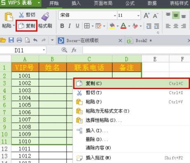The width and height of the screenshot is (190, 163).
Task: Click the Format Painter brush icon
Action: point(45,17)
